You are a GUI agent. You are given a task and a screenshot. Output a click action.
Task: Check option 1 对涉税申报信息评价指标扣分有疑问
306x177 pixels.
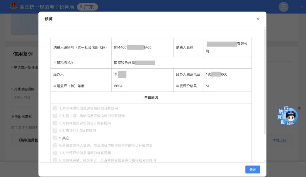pyautogui.click(x=55, y=108)
